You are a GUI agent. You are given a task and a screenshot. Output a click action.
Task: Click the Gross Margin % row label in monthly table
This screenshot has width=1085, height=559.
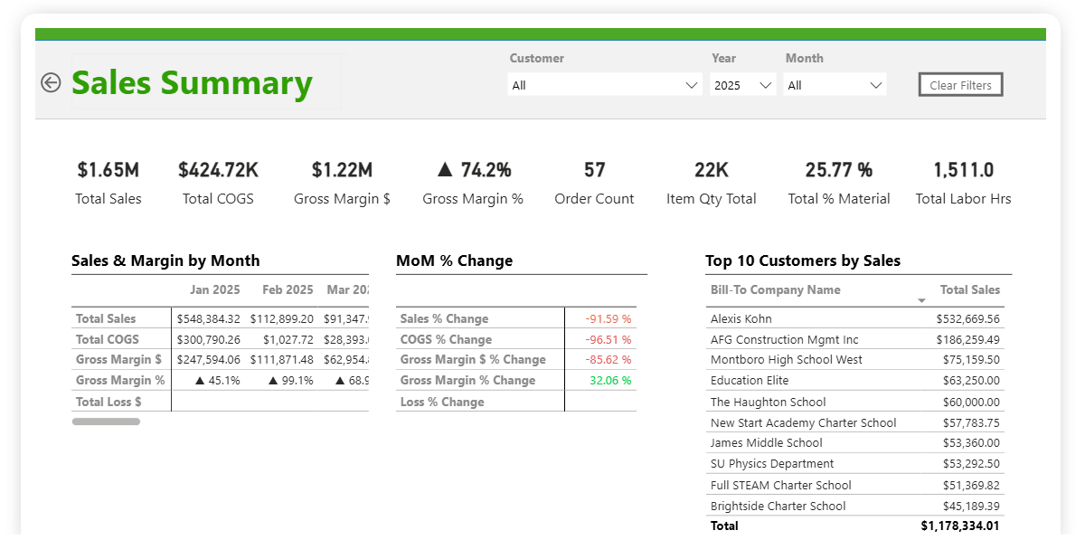[x=120, y=380]
